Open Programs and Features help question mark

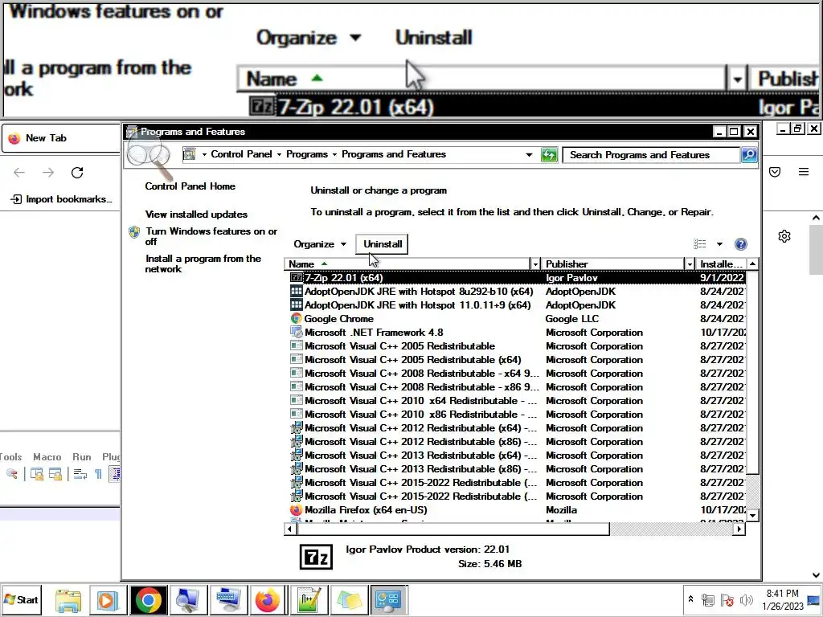740,244
